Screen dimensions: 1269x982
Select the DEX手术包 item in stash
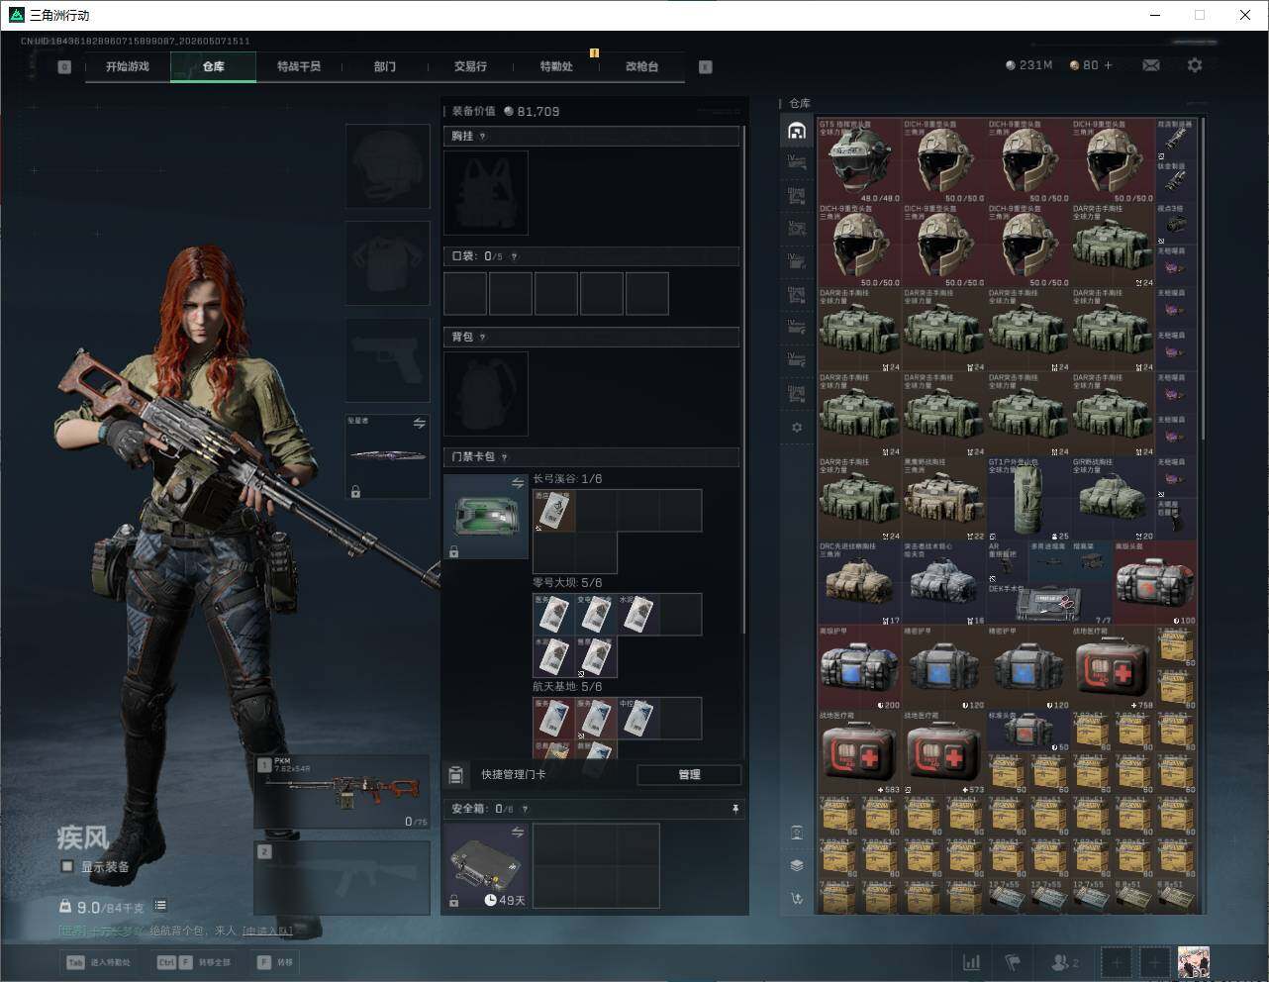click(1049, 604)
